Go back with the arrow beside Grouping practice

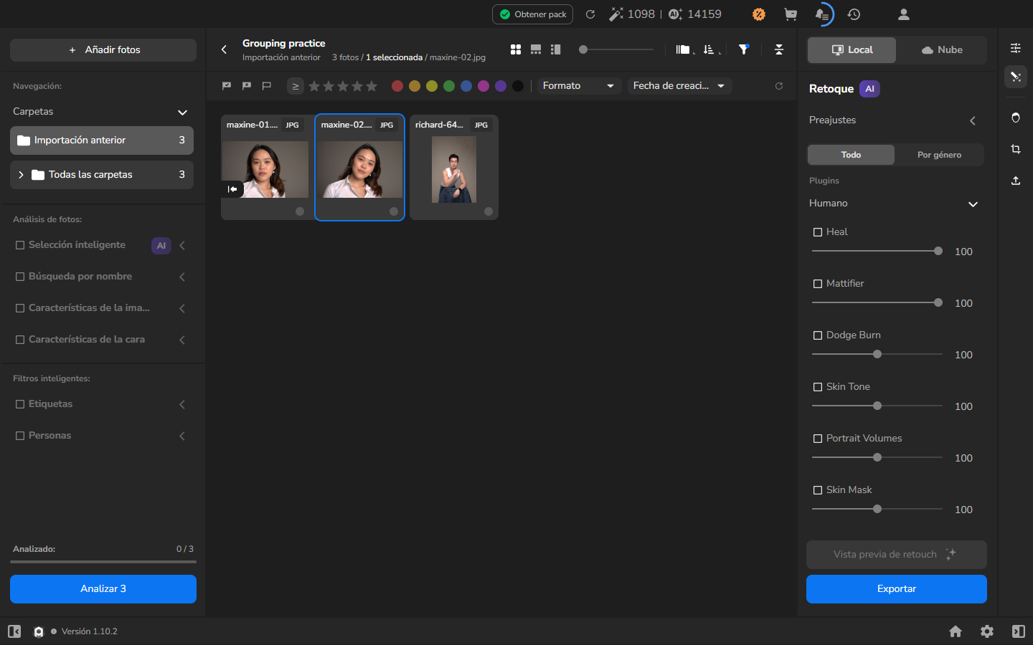tap(224, 49)
